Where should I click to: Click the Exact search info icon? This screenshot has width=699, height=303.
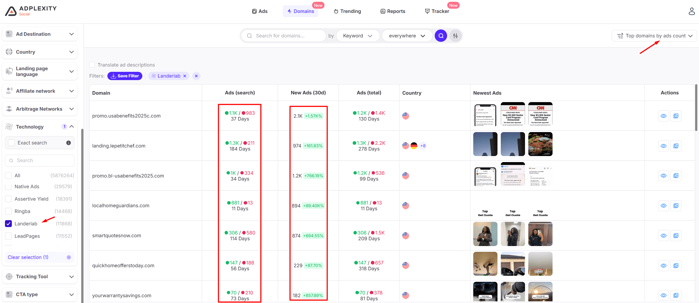click(x=69, y=143)
